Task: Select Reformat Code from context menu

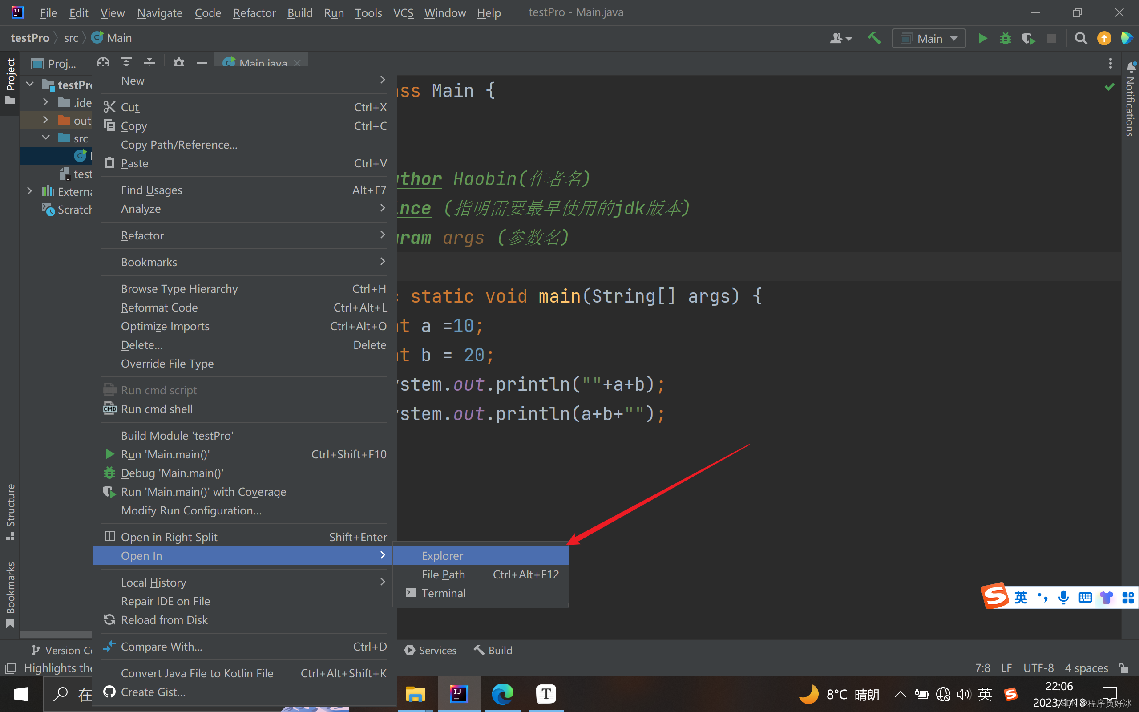Action: 159,307
